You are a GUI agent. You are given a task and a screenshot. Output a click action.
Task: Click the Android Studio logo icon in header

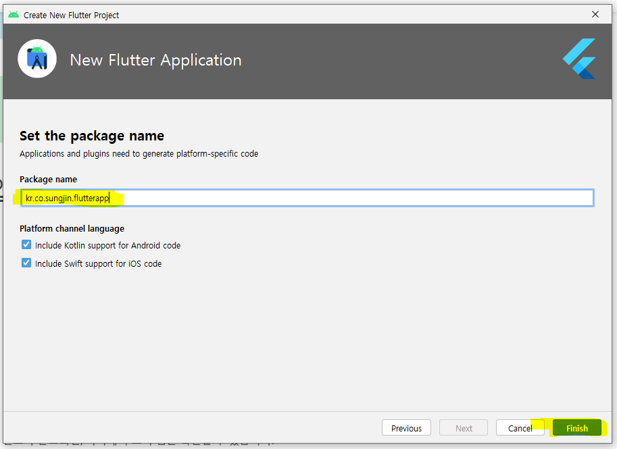tap(37, 59)
